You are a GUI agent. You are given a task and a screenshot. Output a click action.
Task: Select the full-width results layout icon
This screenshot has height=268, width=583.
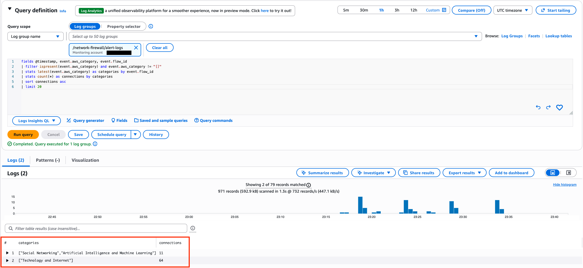point(553,173)
